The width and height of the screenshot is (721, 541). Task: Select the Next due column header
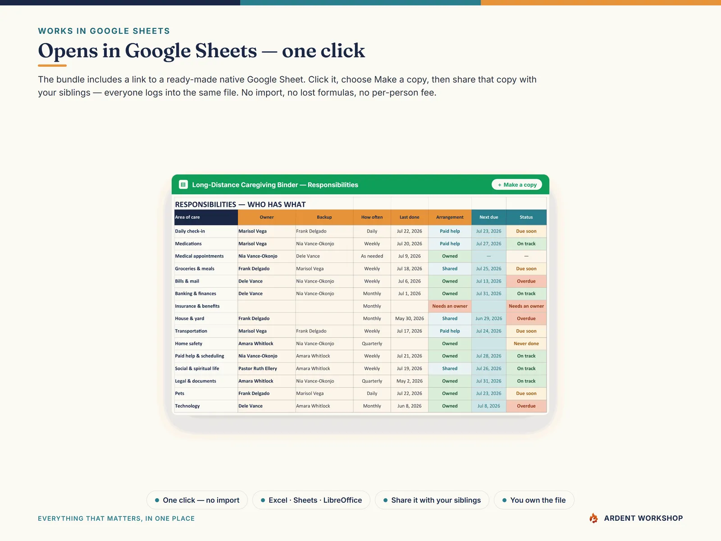pos(489,217)
